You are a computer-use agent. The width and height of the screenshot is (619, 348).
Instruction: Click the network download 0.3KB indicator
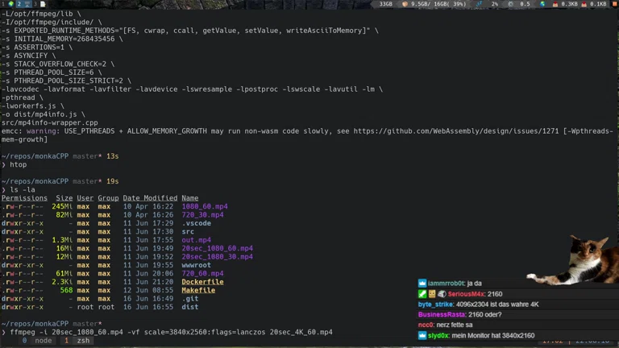click(x=564, y=4)
